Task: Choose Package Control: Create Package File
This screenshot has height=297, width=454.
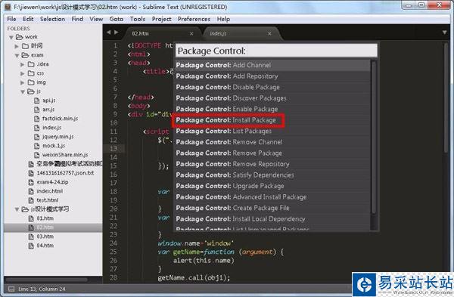Action: pyautogui.click(x=272, y=208)
